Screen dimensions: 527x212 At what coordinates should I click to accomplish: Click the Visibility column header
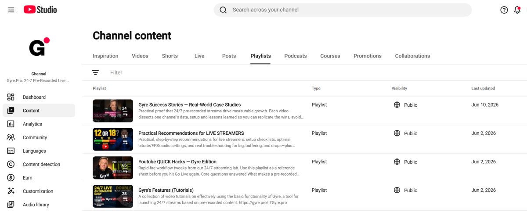pyautogui.click(x=399, y=88)
